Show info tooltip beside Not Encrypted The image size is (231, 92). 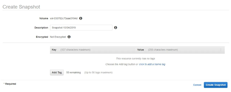pos(69,37)
